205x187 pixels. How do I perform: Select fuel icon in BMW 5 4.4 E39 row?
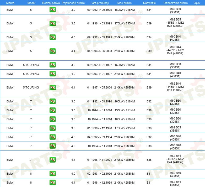[x=52, y=51]
